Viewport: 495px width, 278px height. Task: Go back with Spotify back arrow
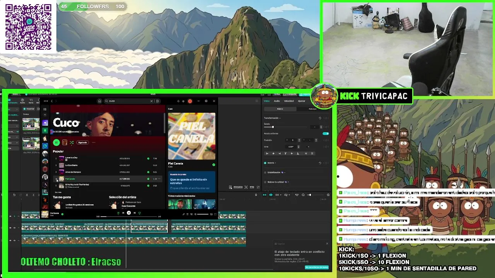[52, 101]
